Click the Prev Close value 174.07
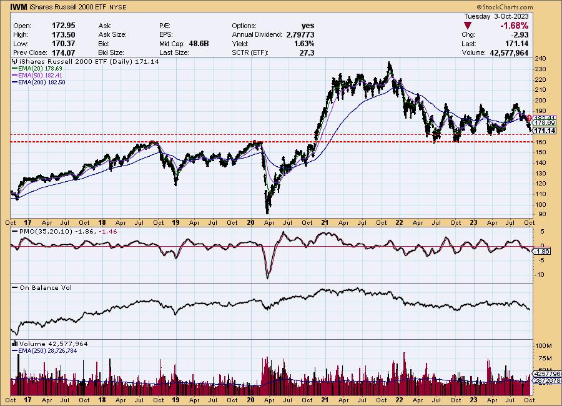This screenshot has height=406, width=562. click(x=64, y=52)
